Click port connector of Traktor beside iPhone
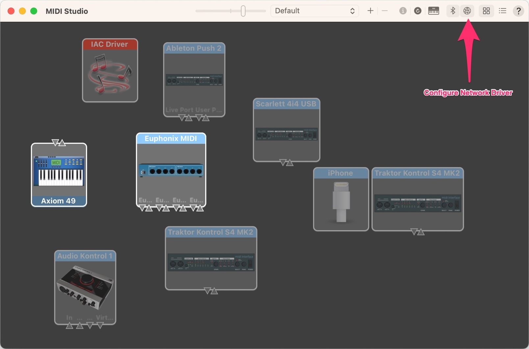 pyautogui.click(x=417, y=232)
